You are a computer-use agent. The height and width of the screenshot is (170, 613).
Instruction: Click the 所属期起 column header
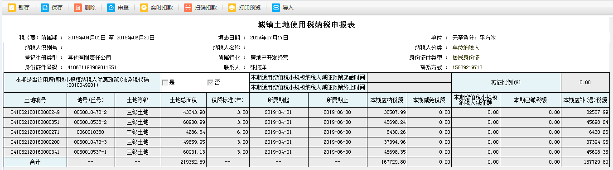[279, 100]
